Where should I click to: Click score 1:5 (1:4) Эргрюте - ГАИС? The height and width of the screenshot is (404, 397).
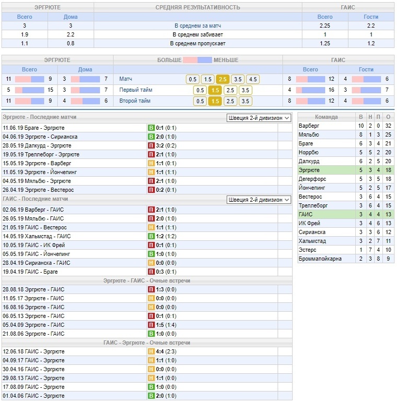[166, 325]
